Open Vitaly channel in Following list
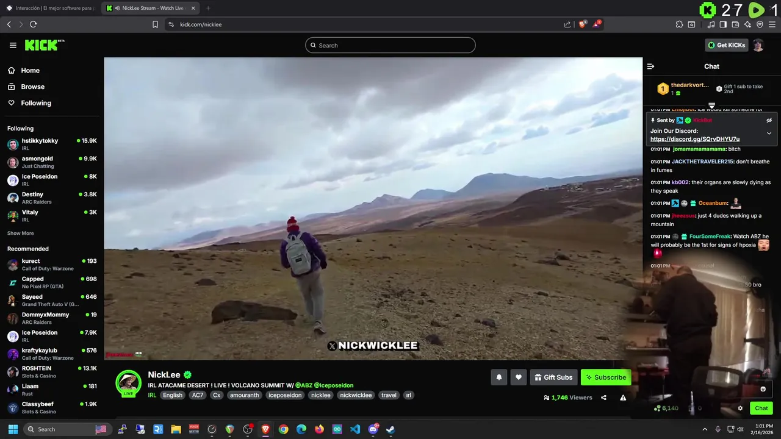Image resolution: width=781 pixels, height=439 pixels. click(52, 216)
